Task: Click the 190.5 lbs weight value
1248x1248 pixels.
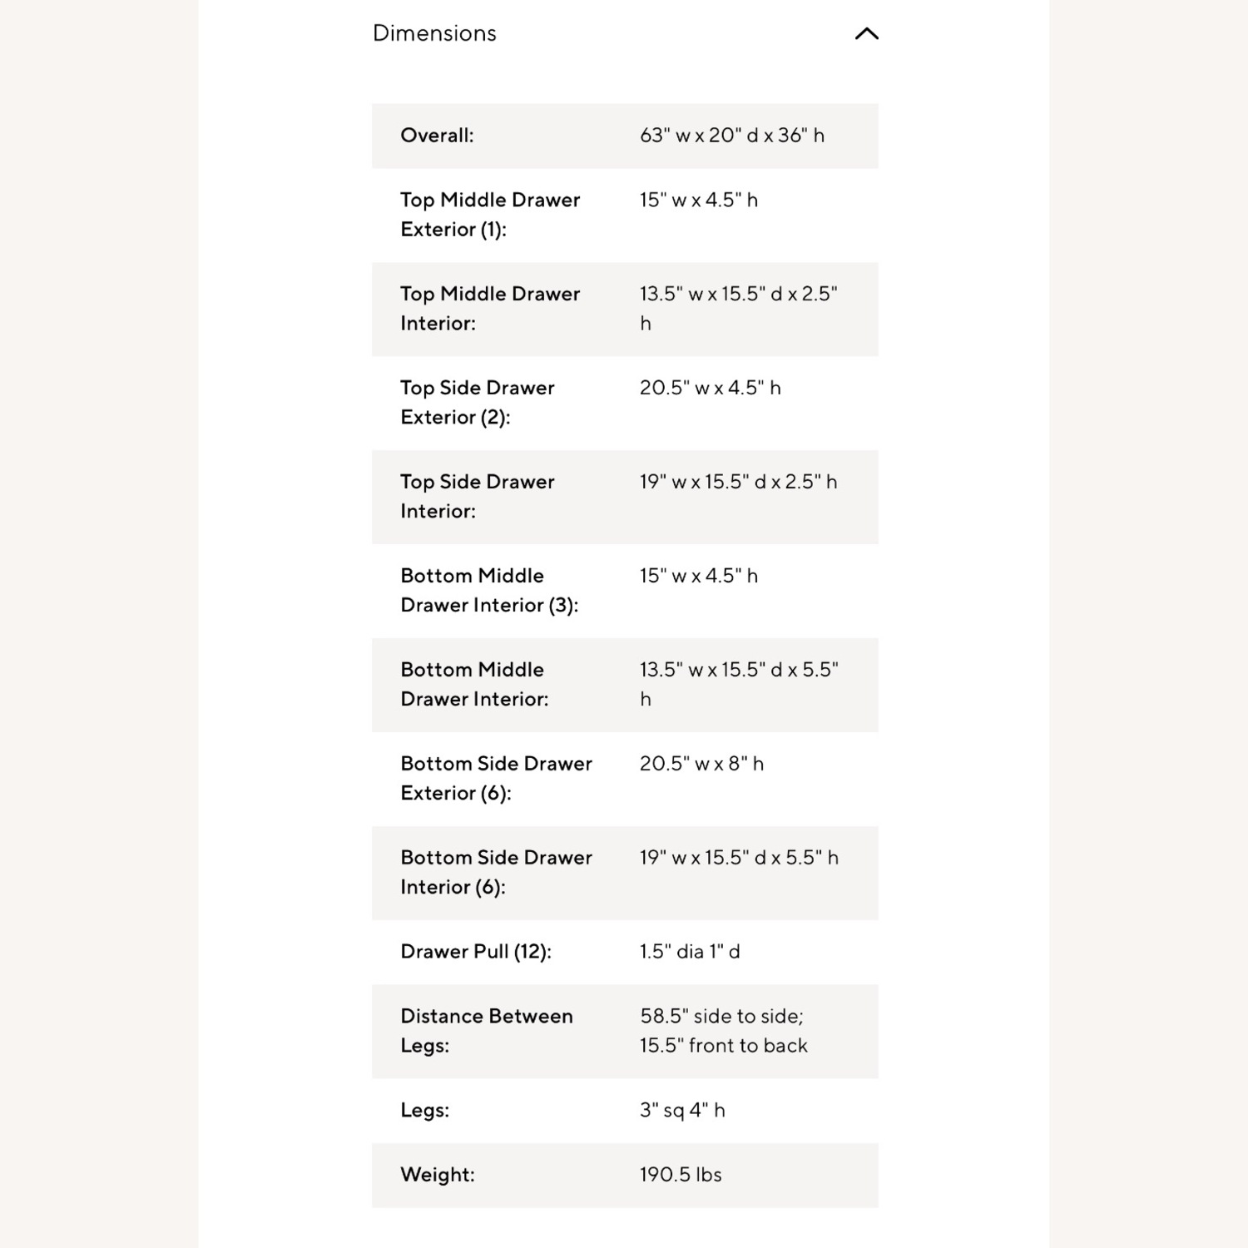Action: tap(681, 1175)
